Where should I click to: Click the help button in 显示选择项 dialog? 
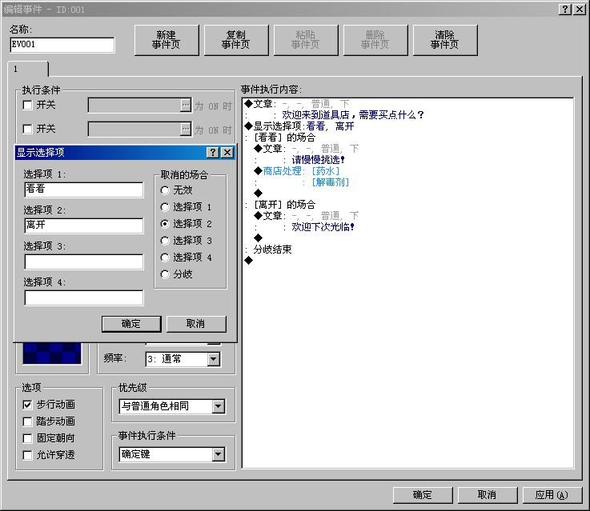[x=213, y=152]
